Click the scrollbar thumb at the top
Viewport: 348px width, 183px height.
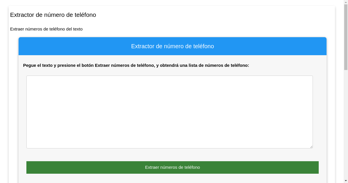(x=346, y=35)
